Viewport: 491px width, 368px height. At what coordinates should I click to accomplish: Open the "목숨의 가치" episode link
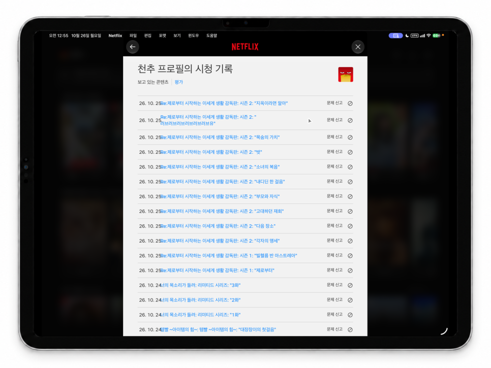click(220, 137)
